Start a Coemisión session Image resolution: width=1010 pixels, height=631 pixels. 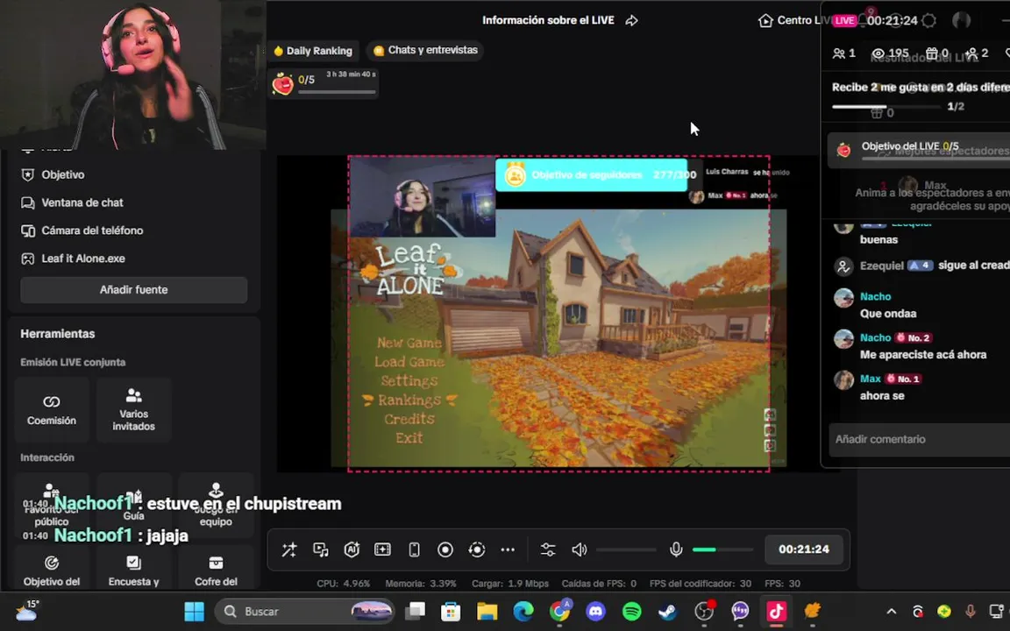coord(52,410)
